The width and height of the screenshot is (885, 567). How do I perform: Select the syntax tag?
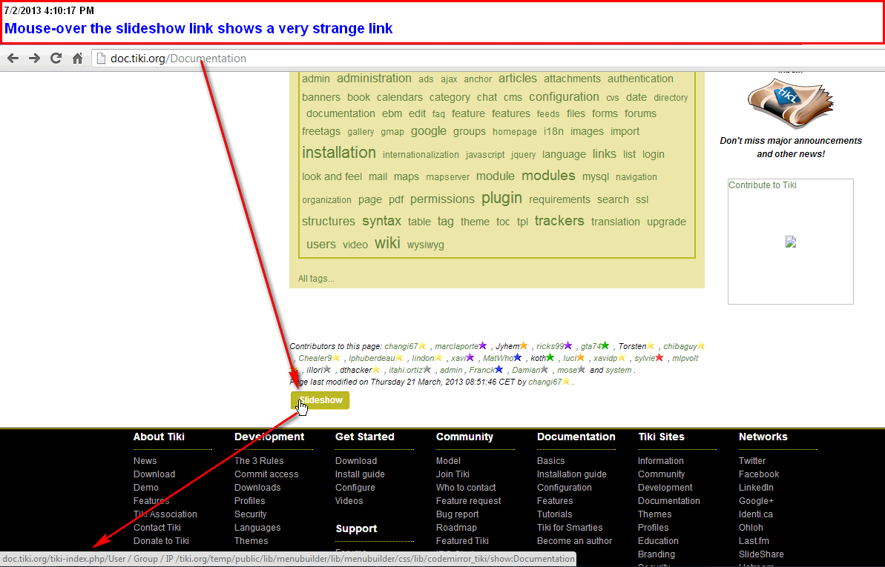tap(381, 221)
